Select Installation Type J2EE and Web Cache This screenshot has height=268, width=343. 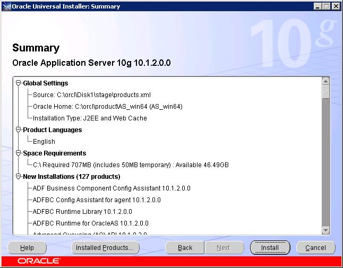click(x=90, y=118)
